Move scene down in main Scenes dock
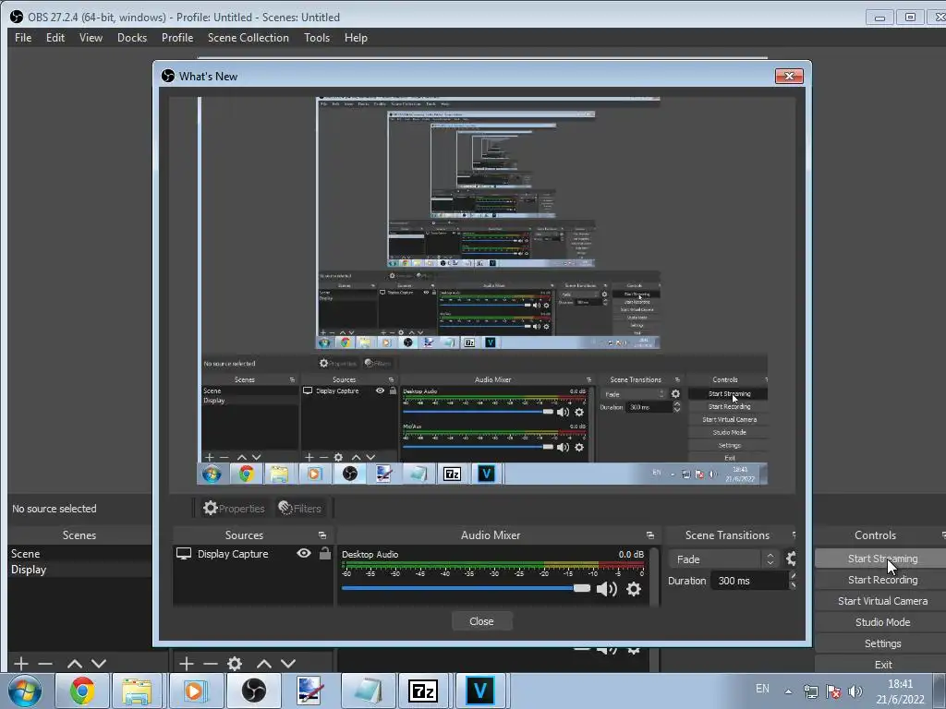Image resolution: width=946 pixels, height=709 pixels. coord(99,664)
